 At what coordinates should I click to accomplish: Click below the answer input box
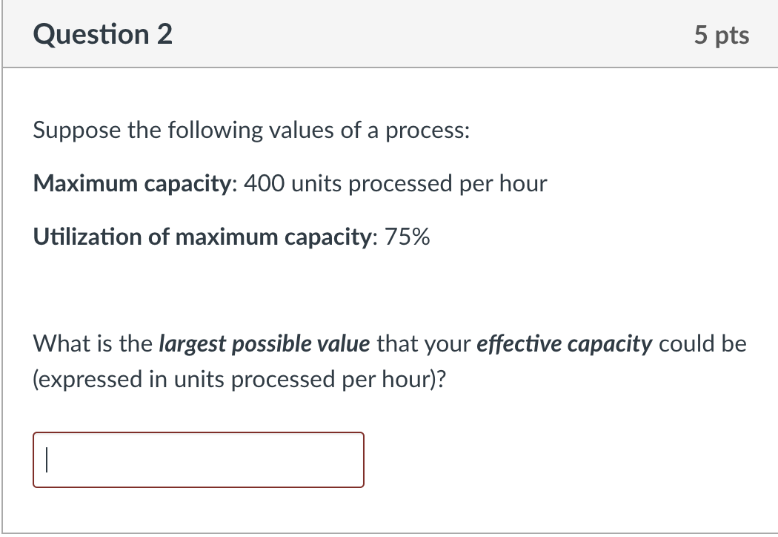tap(199, 512)
